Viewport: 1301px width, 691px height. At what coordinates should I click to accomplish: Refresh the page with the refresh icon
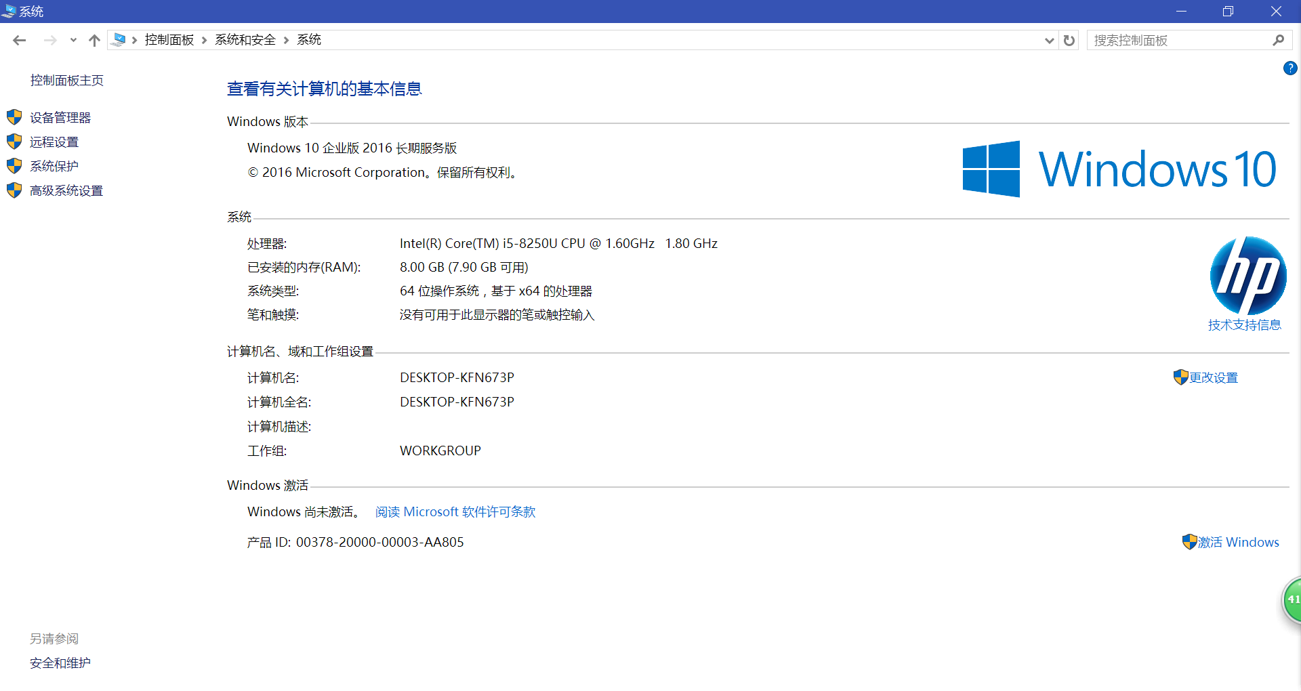click(x=1069, y=40)
